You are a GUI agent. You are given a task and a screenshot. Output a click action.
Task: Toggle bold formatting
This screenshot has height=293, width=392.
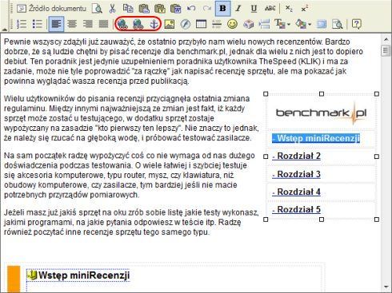(x=222, y=9)
